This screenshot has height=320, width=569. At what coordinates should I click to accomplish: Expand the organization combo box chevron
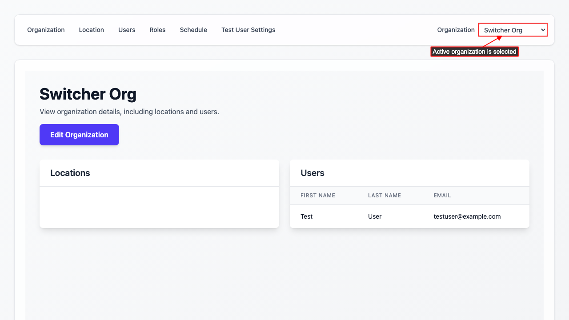[542, 30]
